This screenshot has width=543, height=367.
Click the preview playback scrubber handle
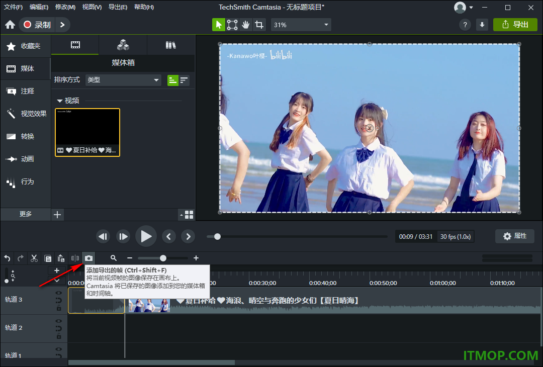tap(217, 236)
